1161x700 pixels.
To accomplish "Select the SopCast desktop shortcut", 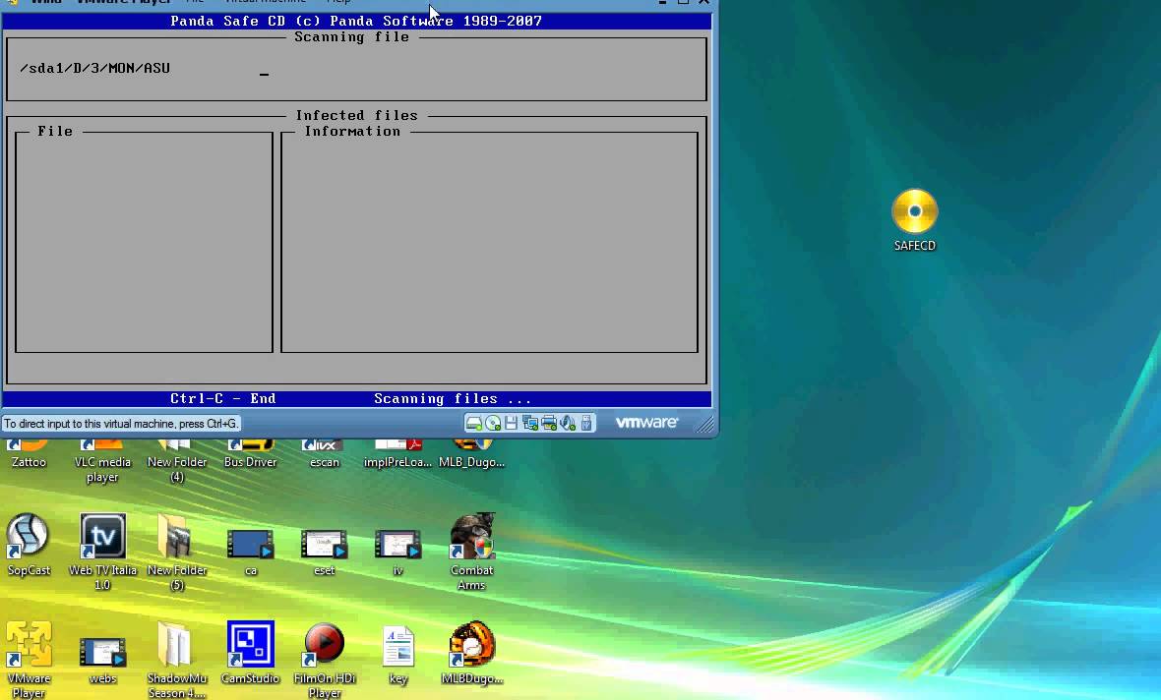I will (x=29, y=545).
